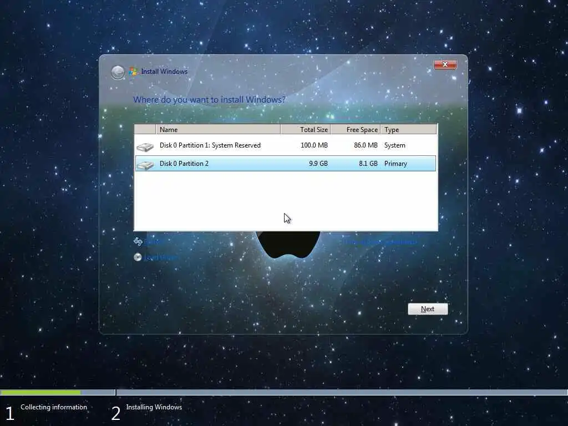
Task: Click the Next button
Action: pos(428,309)
